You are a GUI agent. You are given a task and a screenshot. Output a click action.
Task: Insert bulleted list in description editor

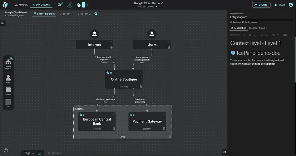click(x=266, y=35)
